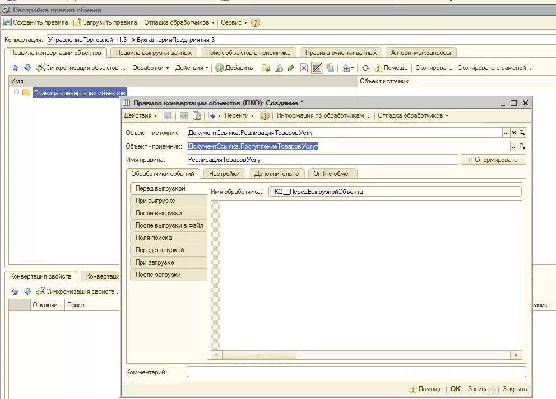Click Синхронизация свойств wand icon
556x399 pixels.
(x=41, y=291)
